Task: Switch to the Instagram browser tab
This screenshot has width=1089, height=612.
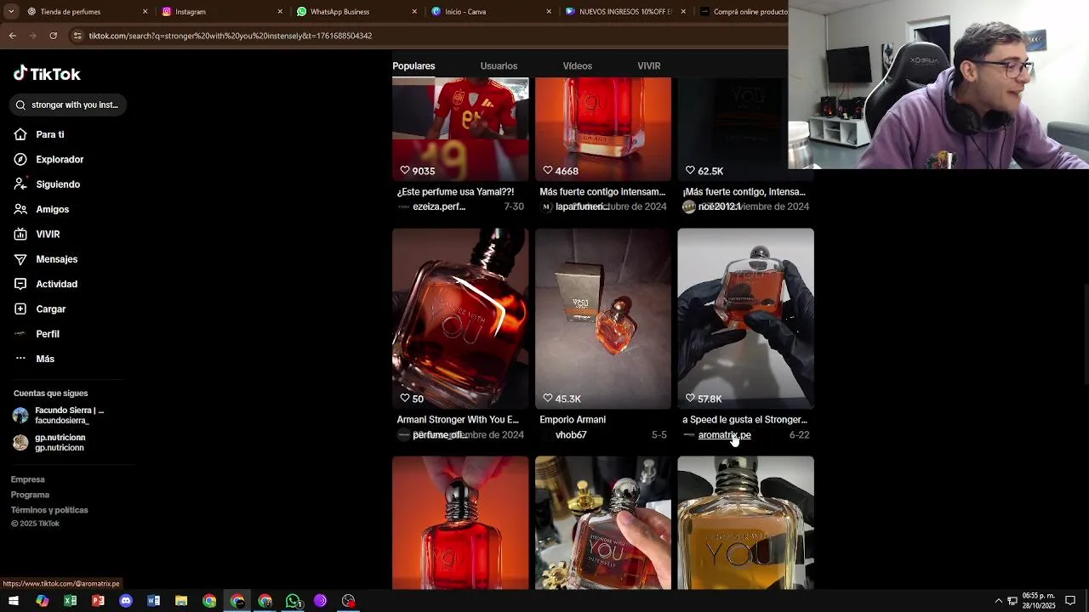Action: point(221,12)
